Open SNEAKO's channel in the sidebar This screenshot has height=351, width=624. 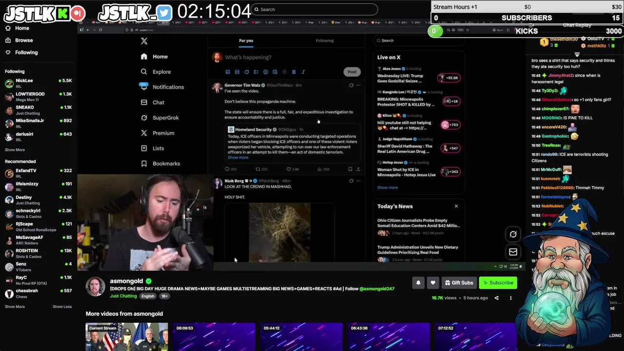38,109
